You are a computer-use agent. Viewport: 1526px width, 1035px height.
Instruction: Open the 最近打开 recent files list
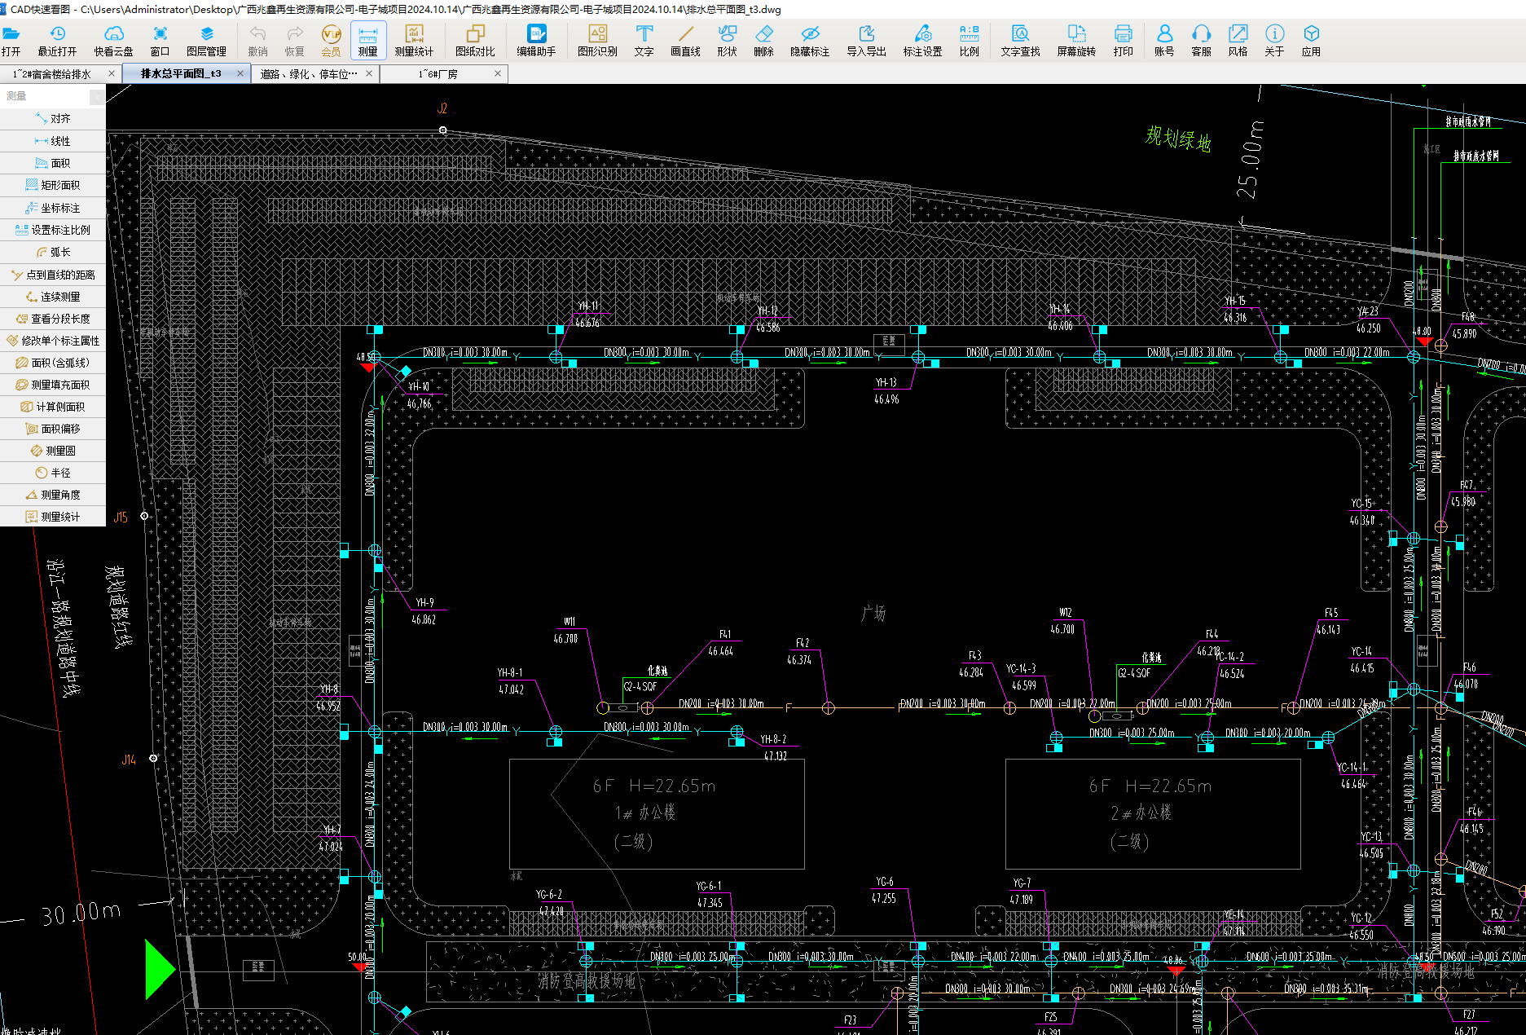[x=57, y=41]
